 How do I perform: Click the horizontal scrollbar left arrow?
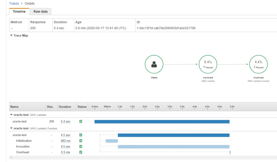click(x=11, y=157)
